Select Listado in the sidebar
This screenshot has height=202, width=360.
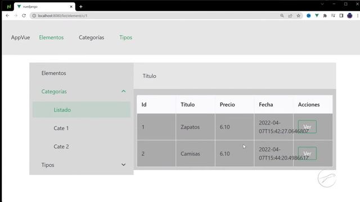coord(82,110)
